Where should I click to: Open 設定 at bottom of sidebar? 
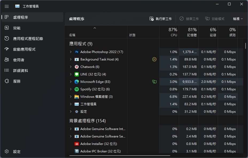32,152
